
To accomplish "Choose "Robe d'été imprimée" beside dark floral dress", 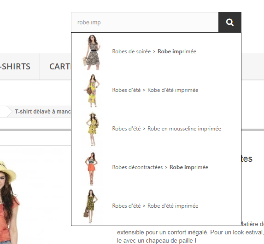I will 173,206.
